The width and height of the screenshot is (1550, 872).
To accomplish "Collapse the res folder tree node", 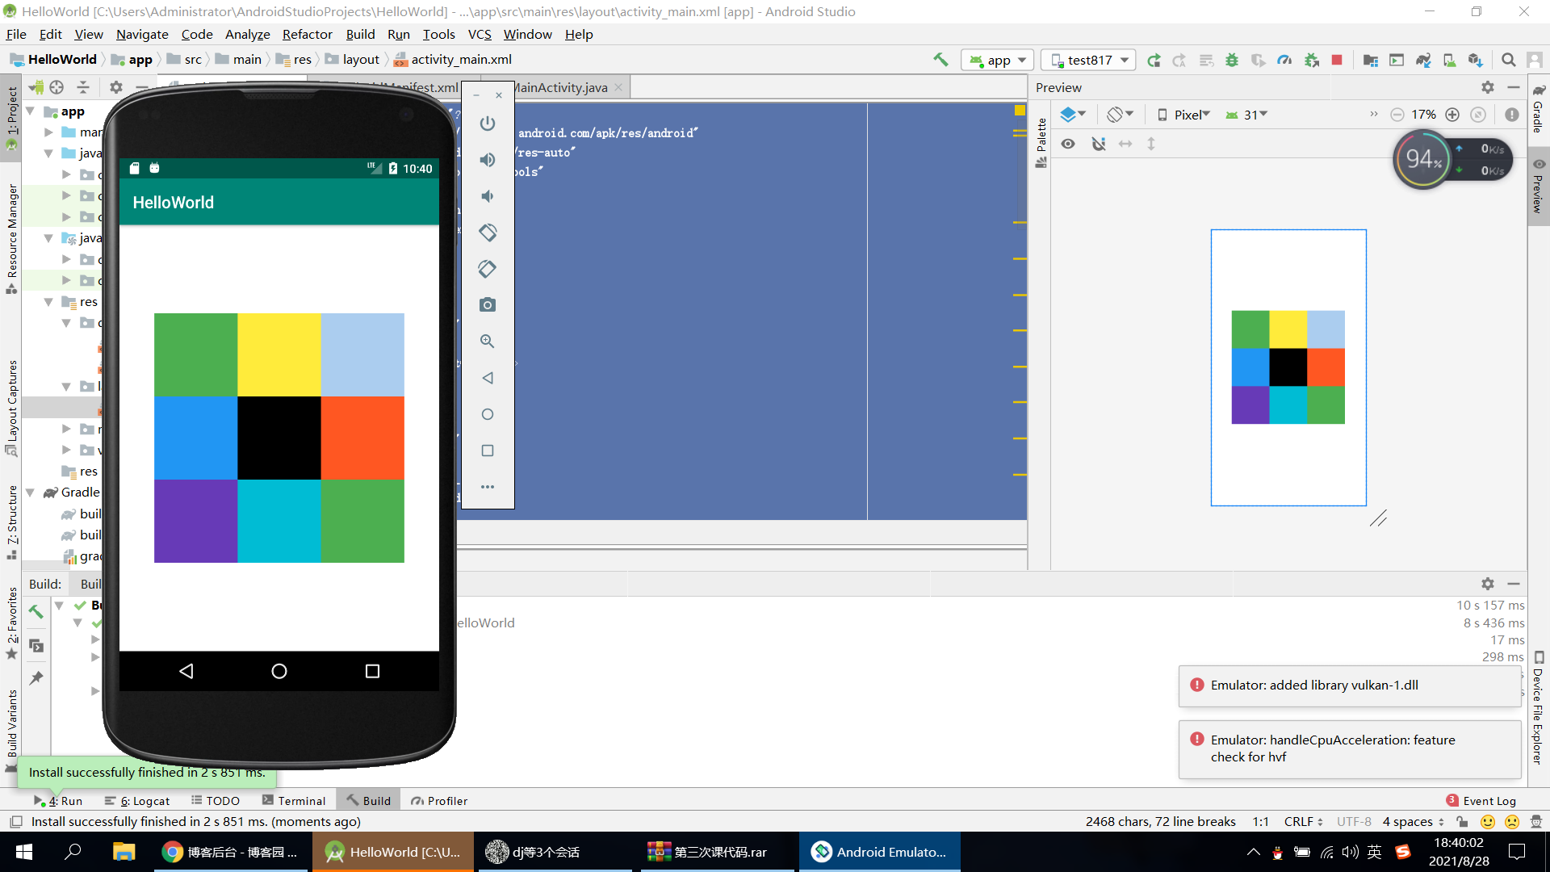I will (48, 302).
